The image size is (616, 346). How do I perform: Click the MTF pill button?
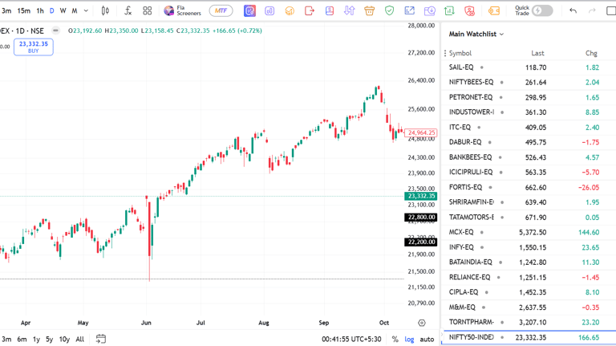coord(221,11)
